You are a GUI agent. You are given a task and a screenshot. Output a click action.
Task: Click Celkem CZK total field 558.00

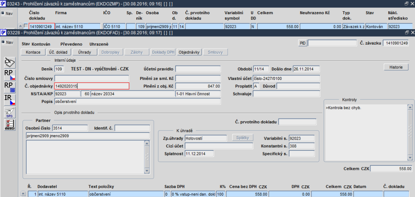(391, 169)
